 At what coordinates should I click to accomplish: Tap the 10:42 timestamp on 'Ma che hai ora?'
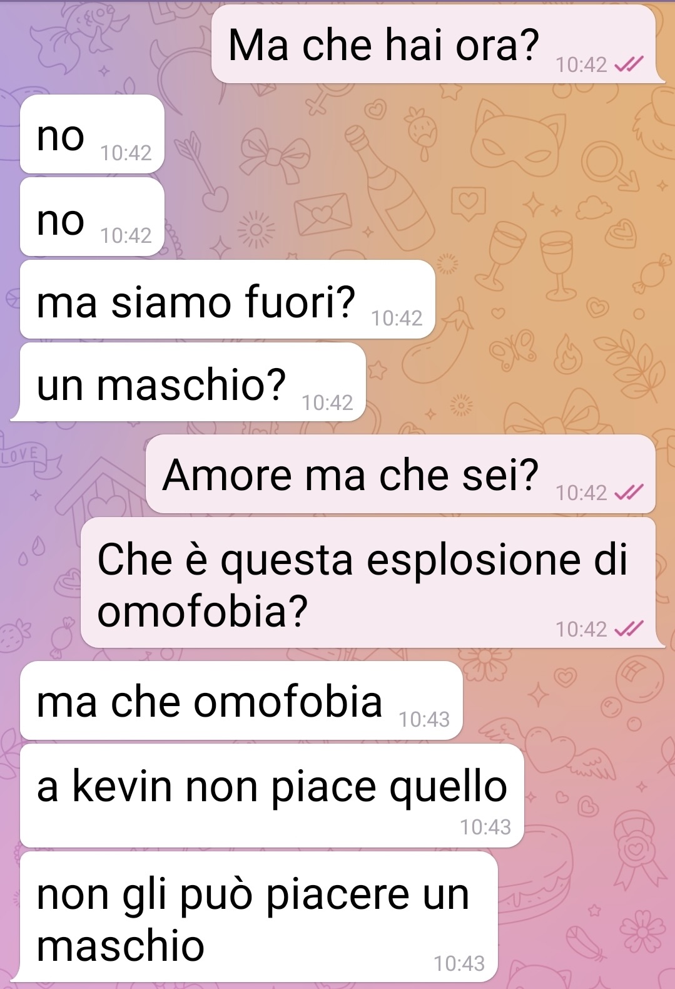point(581,64)
